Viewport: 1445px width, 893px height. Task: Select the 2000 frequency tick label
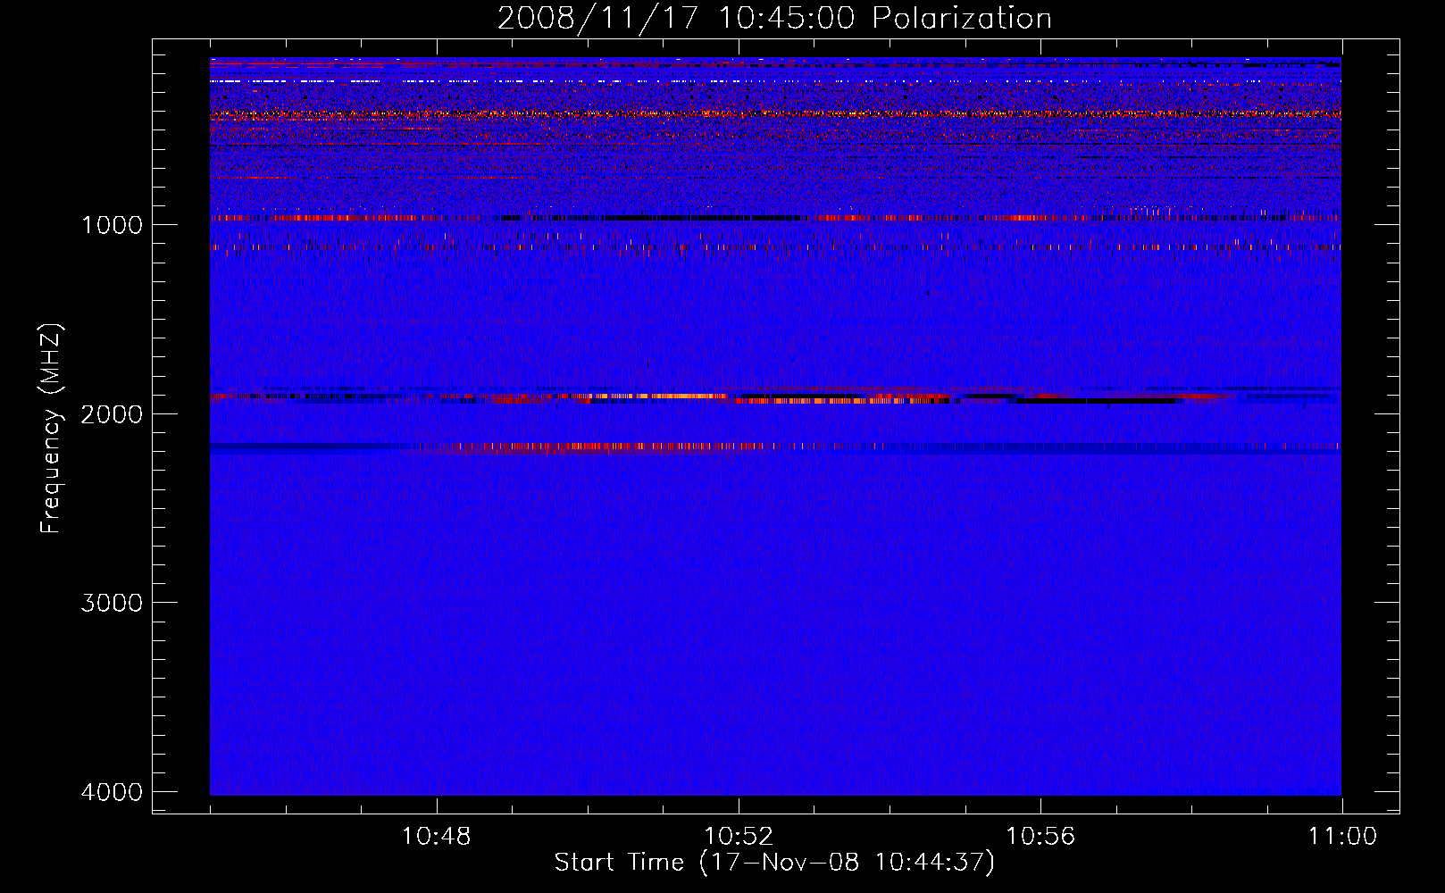(x=112, y=413)
